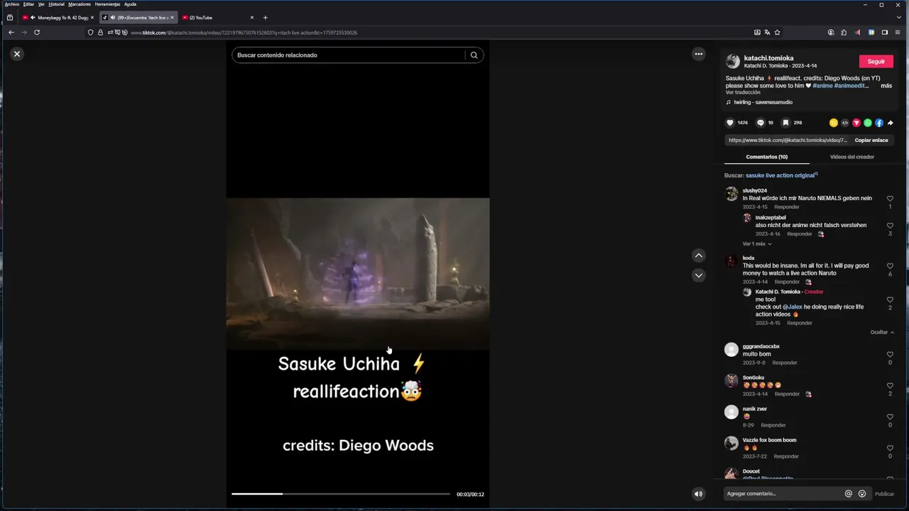Open katachi.tomioka profile name
909x511 pixels.
coord(769,58)
